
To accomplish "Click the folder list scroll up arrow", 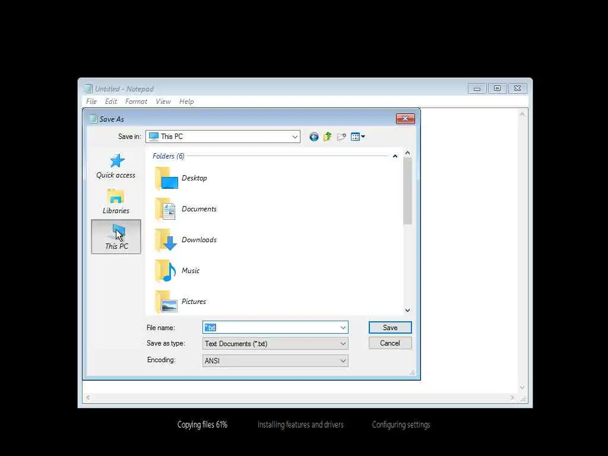I will (407, 153).
